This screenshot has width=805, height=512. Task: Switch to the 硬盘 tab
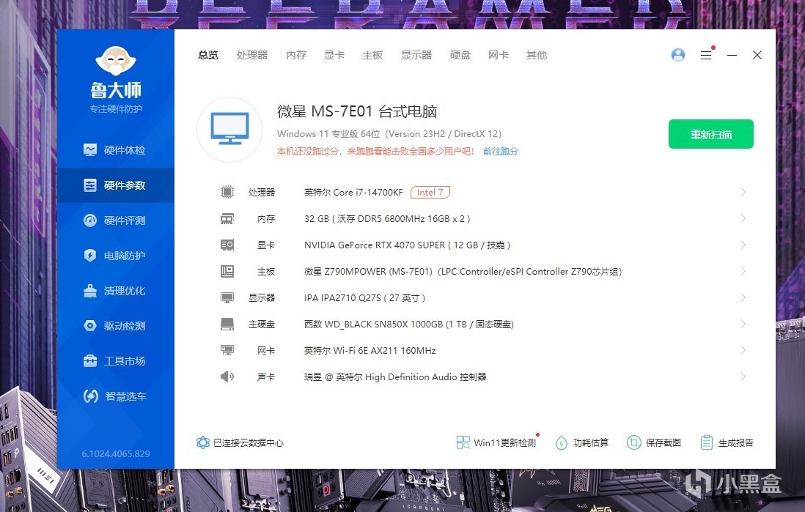coord(460,55)
